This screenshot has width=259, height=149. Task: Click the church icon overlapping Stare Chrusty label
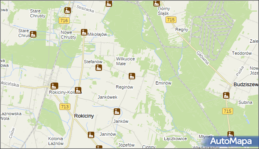tap(33, 34)
